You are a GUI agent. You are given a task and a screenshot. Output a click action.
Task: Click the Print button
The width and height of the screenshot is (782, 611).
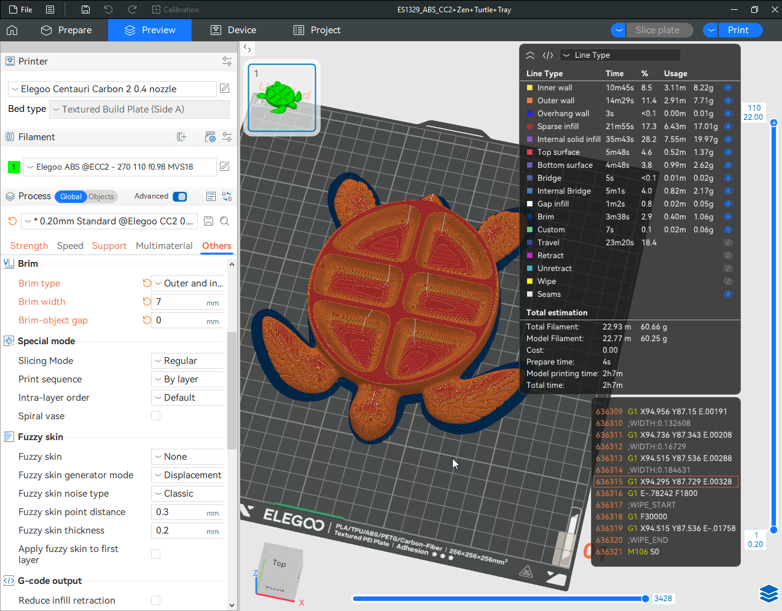pos(738,30)
